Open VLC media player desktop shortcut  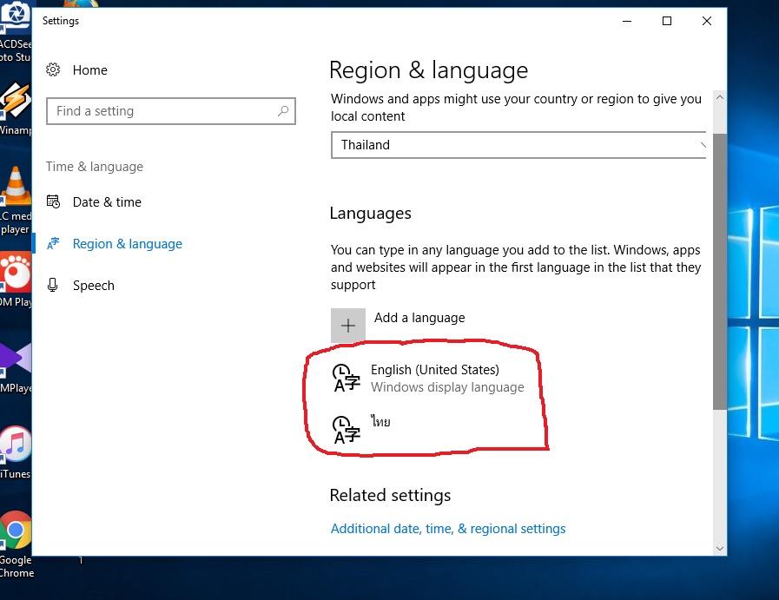pyautogui.click(x=16, y=201)
